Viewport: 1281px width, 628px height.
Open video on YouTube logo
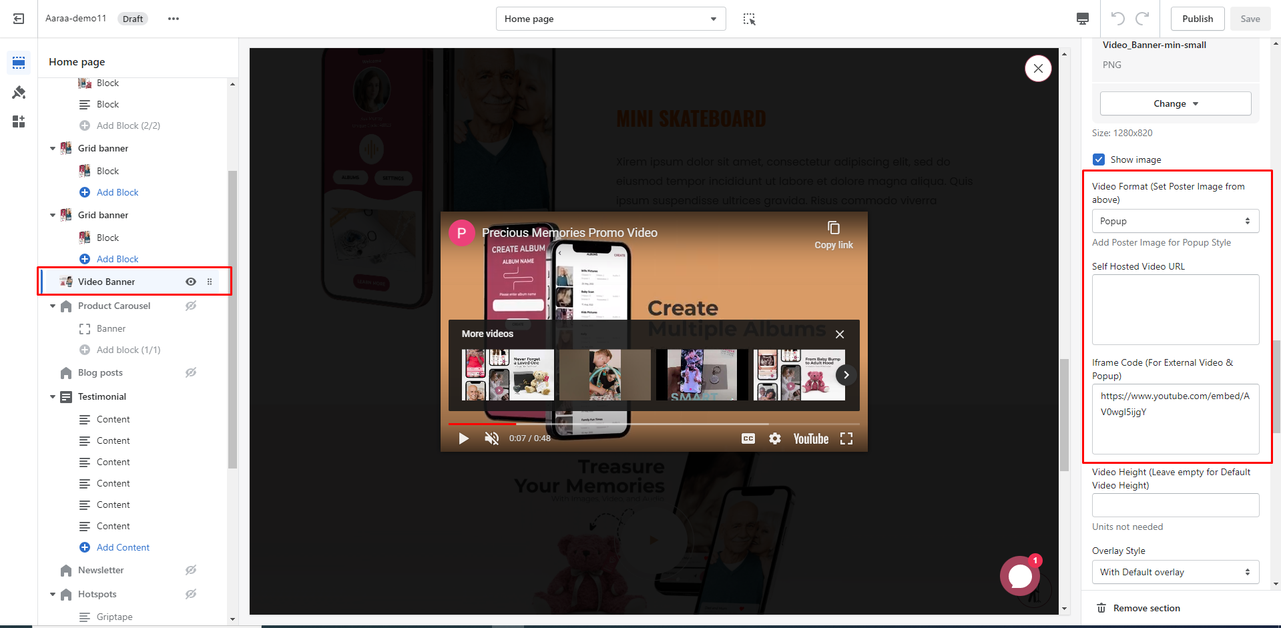[810, 438]
